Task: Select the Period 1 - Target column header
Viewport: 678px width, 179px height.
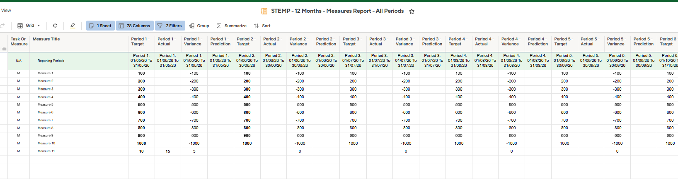Action: click(x=141, y=42)
